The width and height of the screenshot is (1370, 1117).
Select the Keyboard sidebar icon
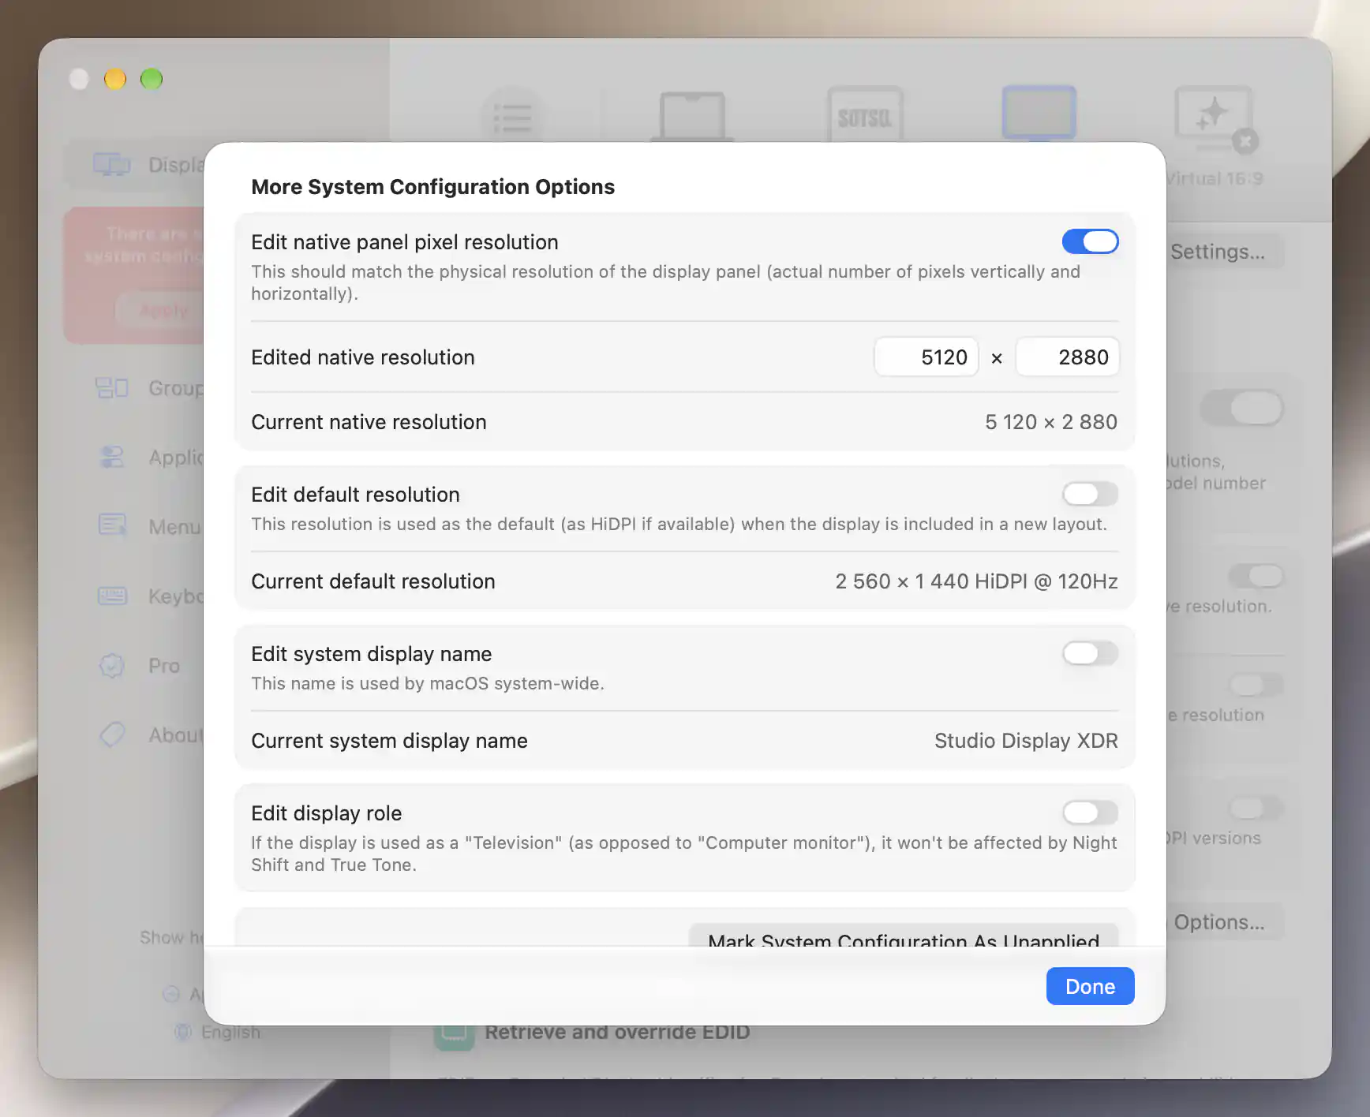[111, 596]
